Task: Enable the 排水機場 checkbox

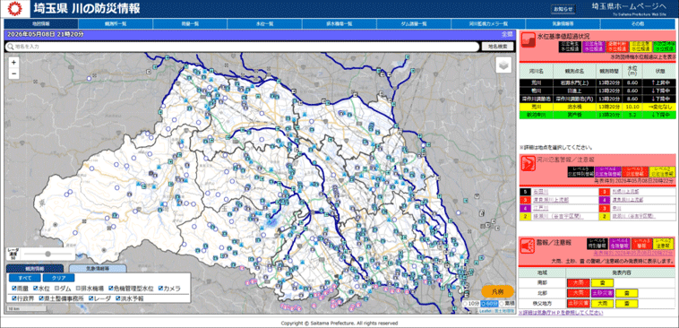Action: click(78, 289)
